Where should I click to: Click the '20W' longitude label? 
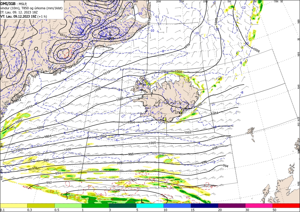pyautogui.click(x=158, y=1)
